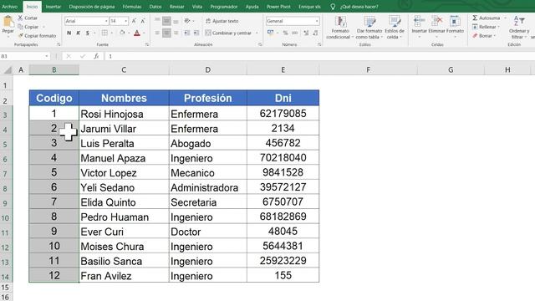Align text to middle vertically

pyautogui.click(x=166, y=21)
